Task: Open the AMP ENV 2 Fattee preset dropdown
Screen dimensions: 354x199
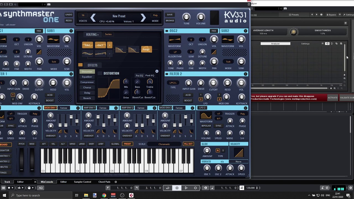Action: (x=141, y=108)
